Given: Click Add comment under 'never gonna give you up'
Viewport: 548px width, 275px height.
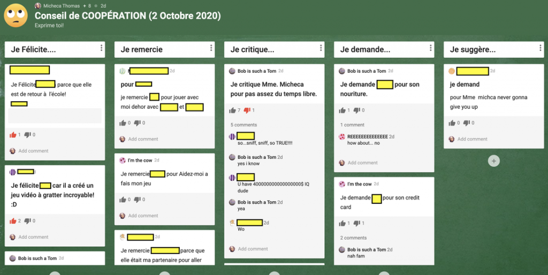Looking at the screenshot, I should pos(472,139).
